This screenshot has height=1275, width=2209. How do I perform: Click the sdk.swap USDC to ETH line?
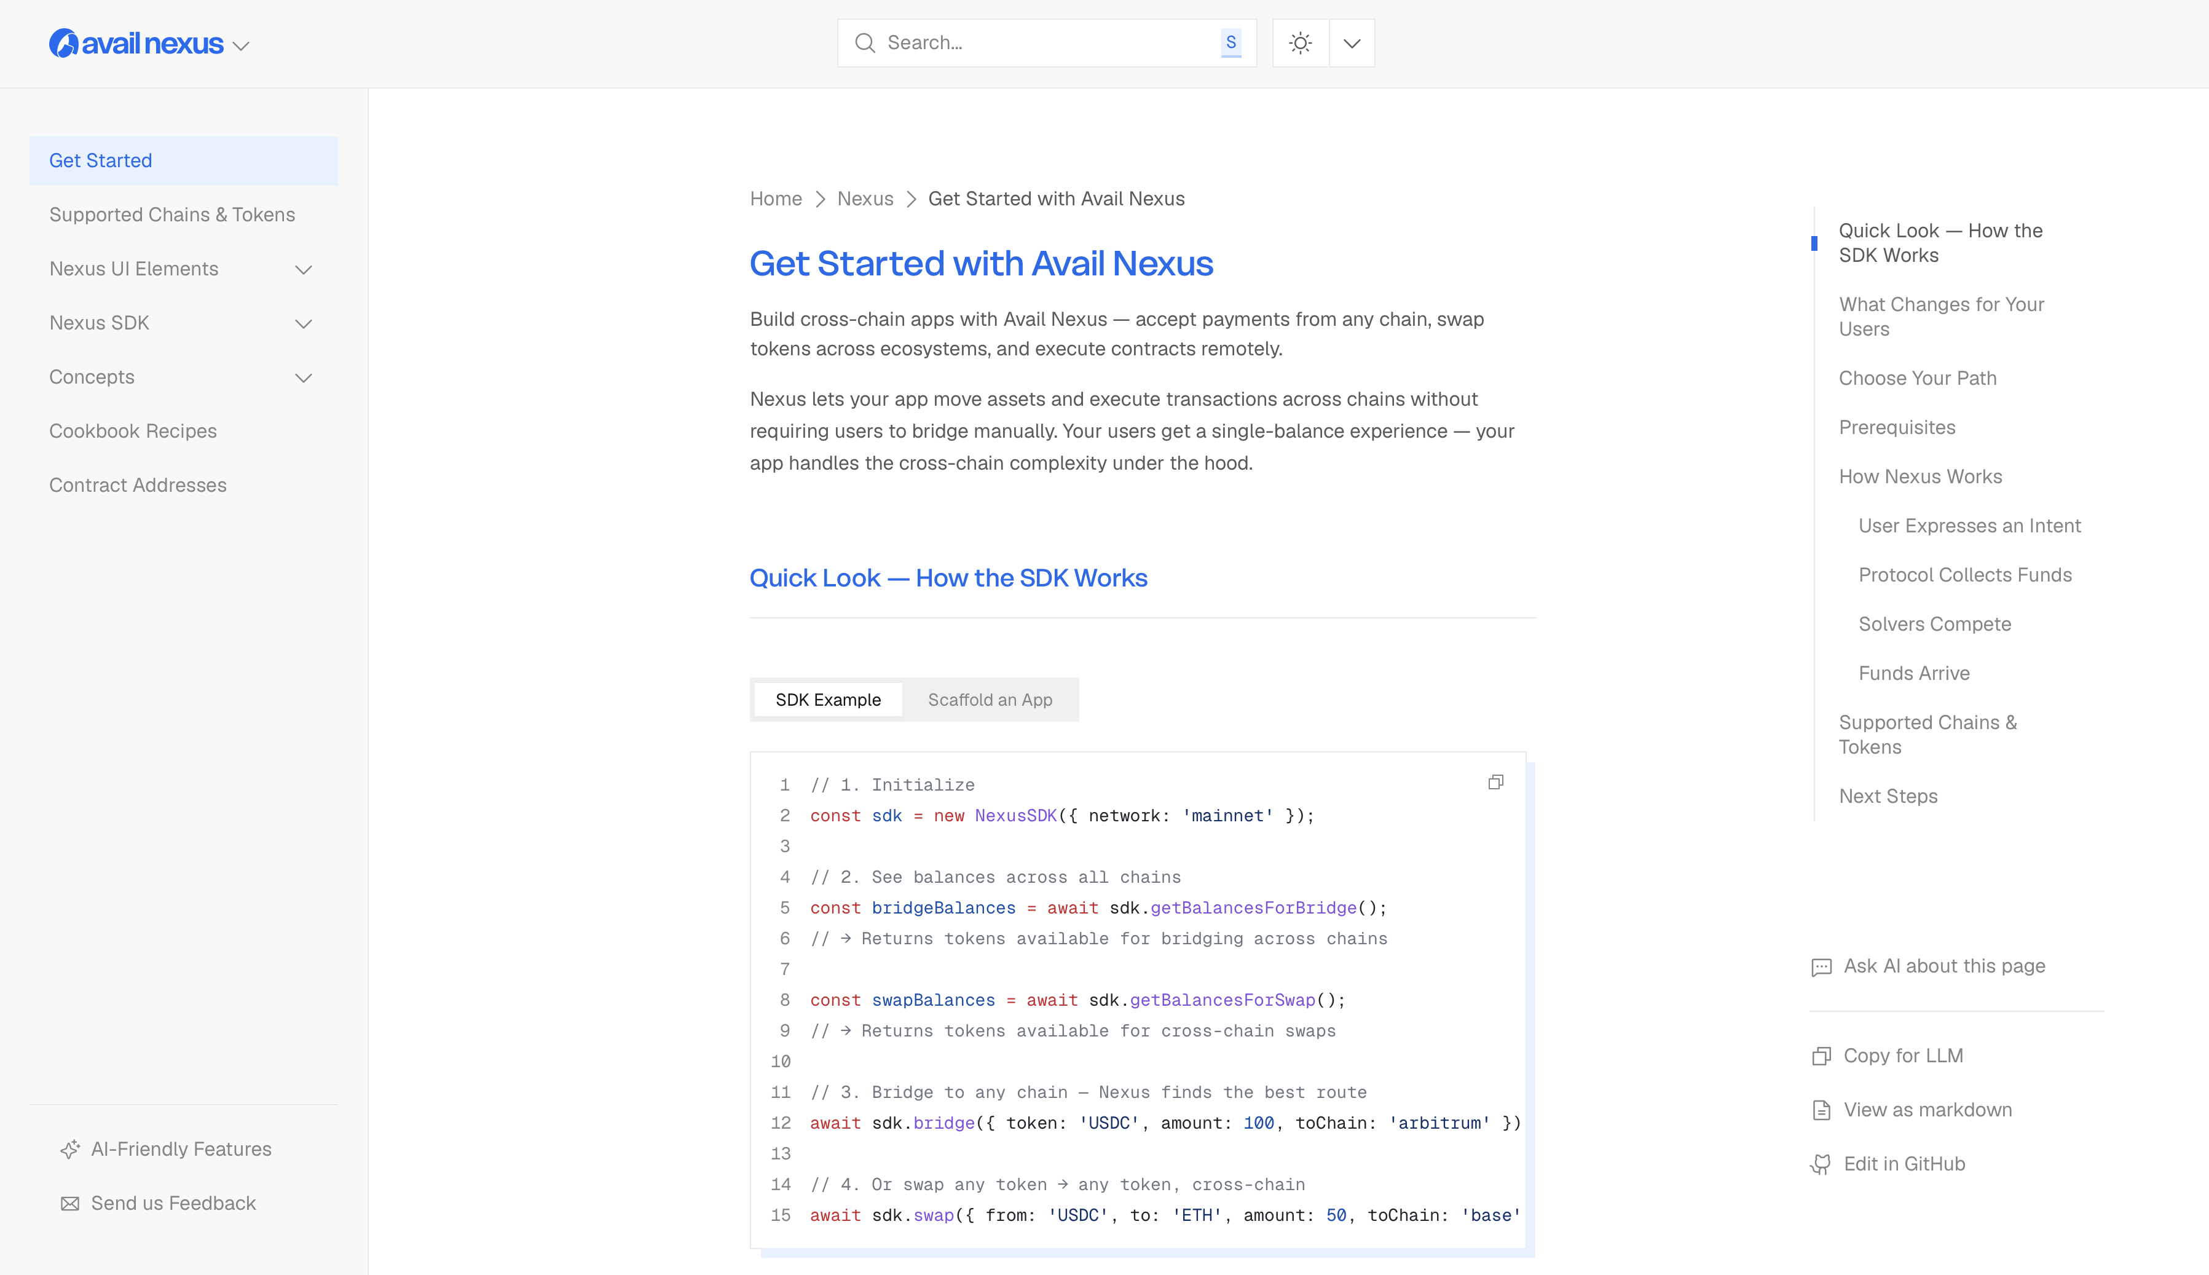pos(1165,1215)
